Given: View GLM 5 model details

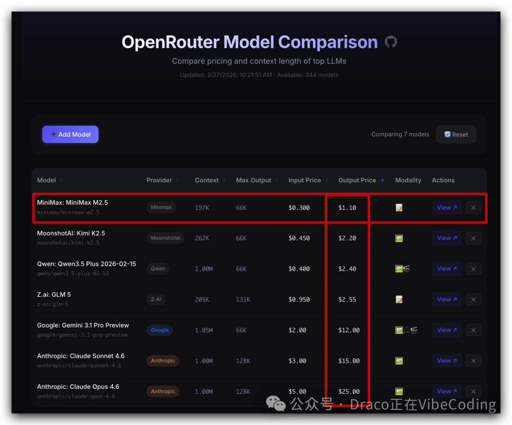Looking at the screenshot, I should (x=447, y=299).
